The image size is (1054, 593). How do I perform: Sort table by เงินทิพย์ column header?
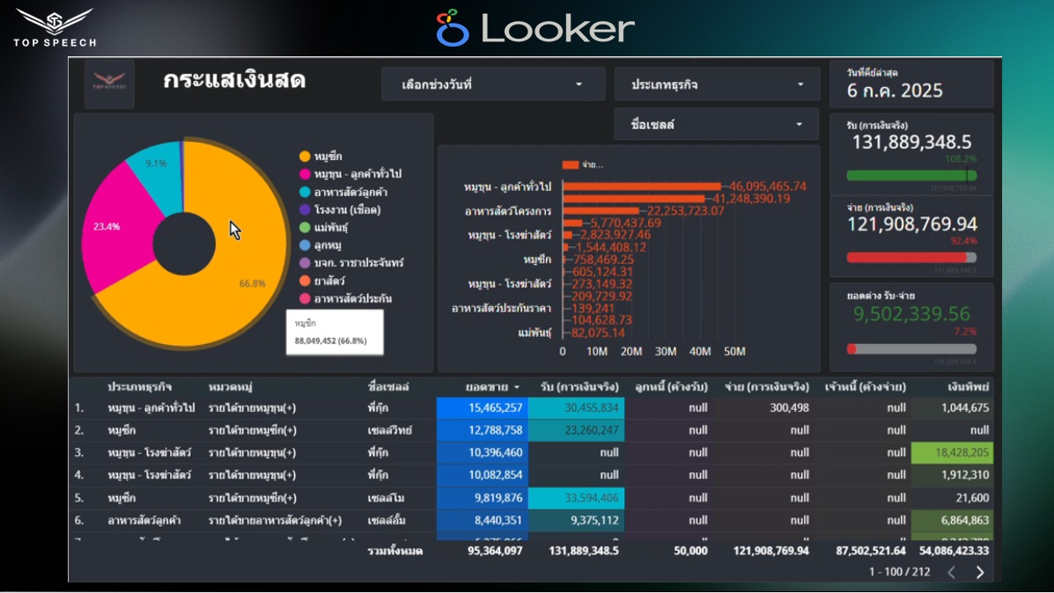[969, 387]
